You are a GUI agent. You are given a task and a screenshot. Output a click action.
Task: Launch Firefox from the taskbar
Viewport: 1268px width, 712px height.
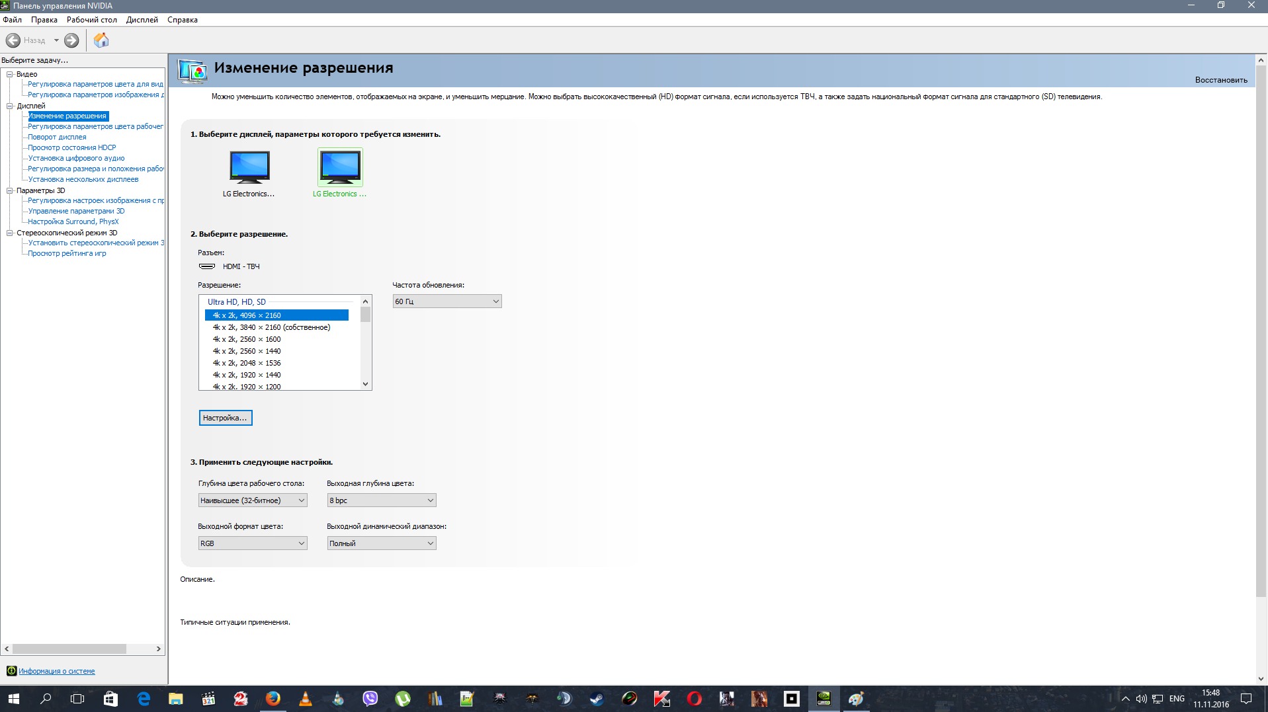[x=273, y=699]
